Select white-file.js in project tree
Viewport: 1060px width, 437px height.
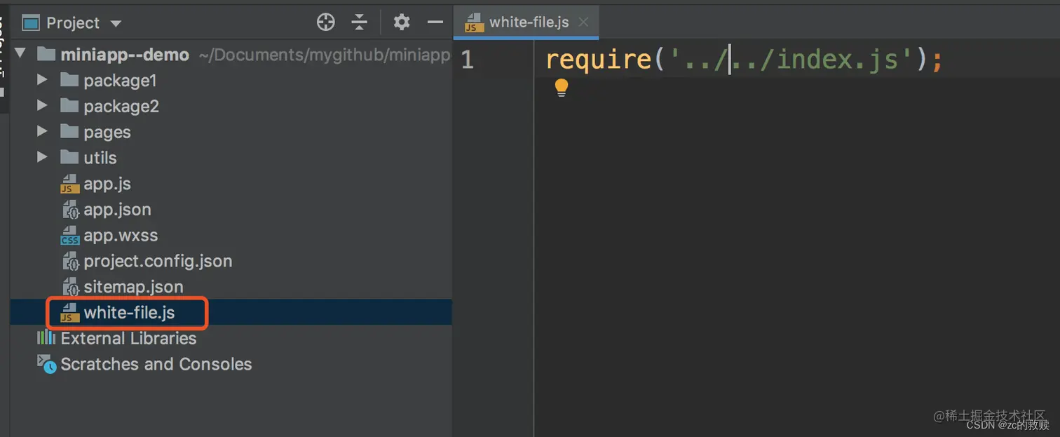pyautogui.click(x=129, y=313)
